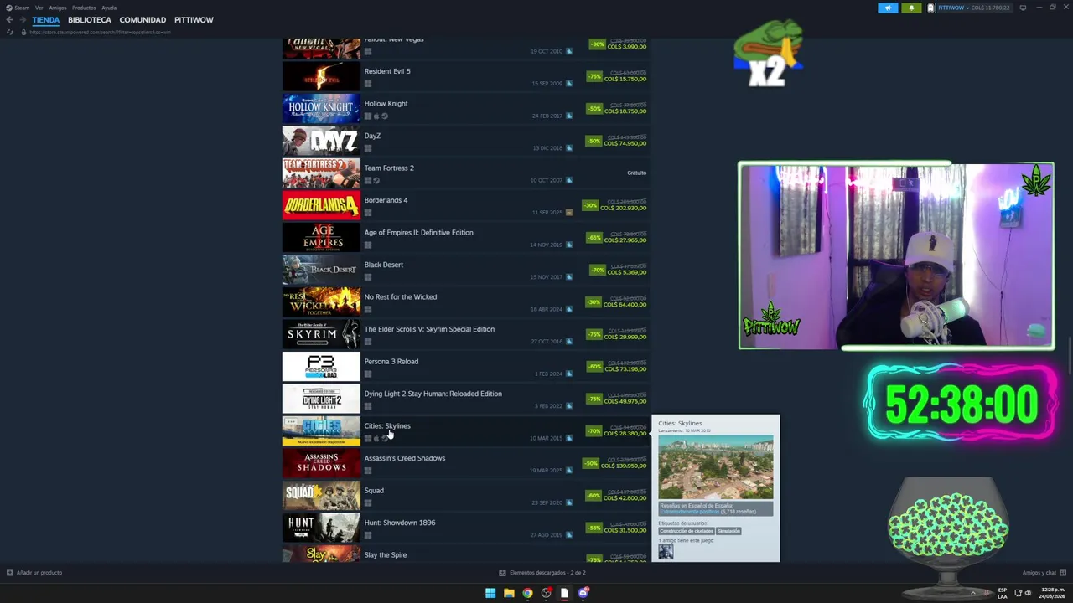Screen dimensions: 1073x603
Task: Open the Amigos menu
Action: tap(57, 8)
